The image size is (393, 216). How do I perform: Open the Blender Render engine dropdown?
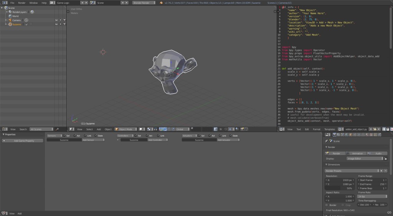tap(144, 3)
